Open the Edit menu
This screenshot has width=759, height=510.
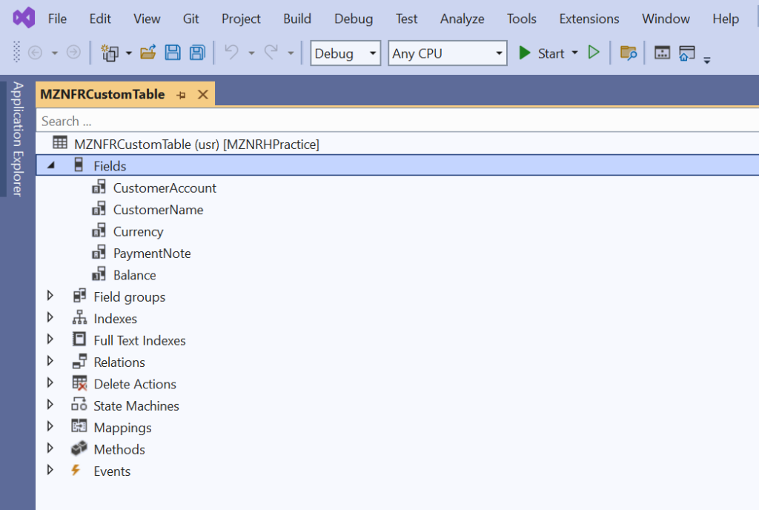point(100,19)
